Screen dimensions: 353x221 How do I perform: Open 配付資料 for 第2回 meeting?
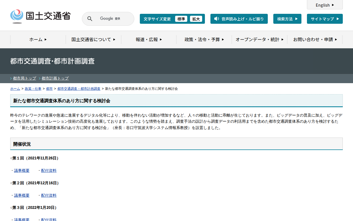[49, 195]
